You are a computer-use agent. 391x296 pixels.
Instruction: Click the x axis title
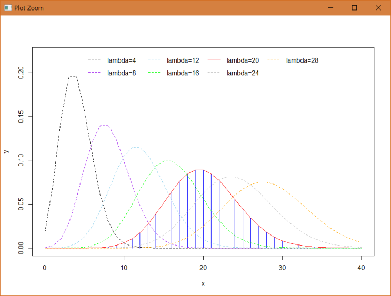point(203,284)
